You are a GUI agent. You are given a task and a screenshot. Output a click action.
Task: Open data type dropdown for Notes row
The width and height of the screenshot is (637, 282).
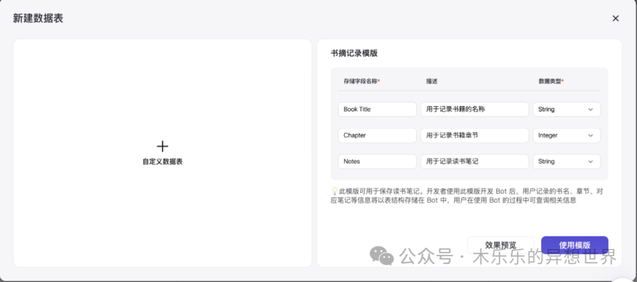pos(567,161)
